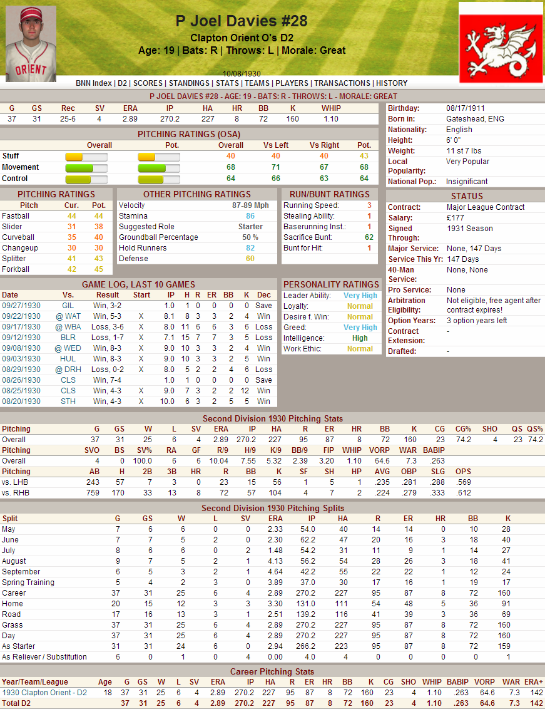Click the Stamina value 86

coord(250,216)
